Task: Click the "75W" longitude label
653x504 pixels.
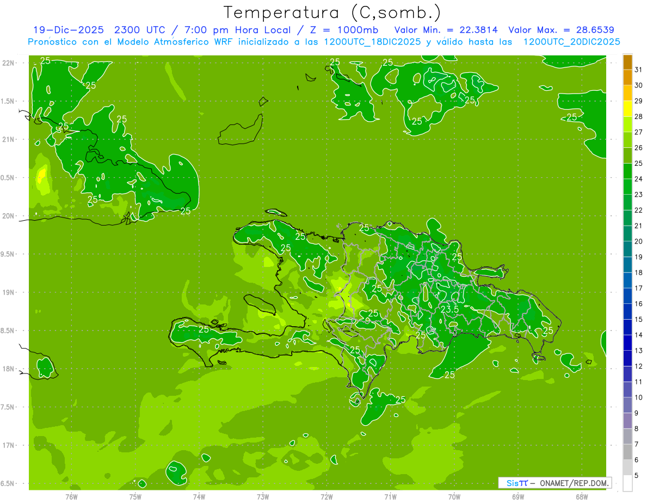Action: pyautogui.click(x=135, y=496)
